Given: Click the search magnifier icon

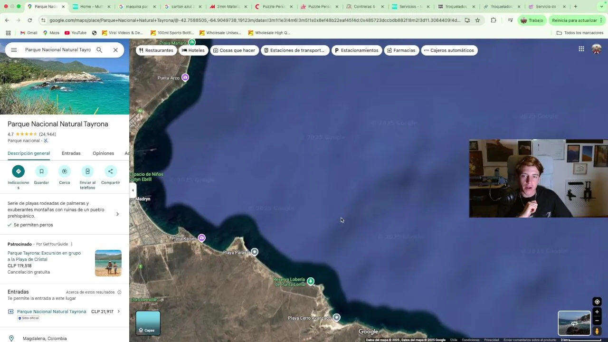Looking at the screenshot, I should click(x=99, y=50).
